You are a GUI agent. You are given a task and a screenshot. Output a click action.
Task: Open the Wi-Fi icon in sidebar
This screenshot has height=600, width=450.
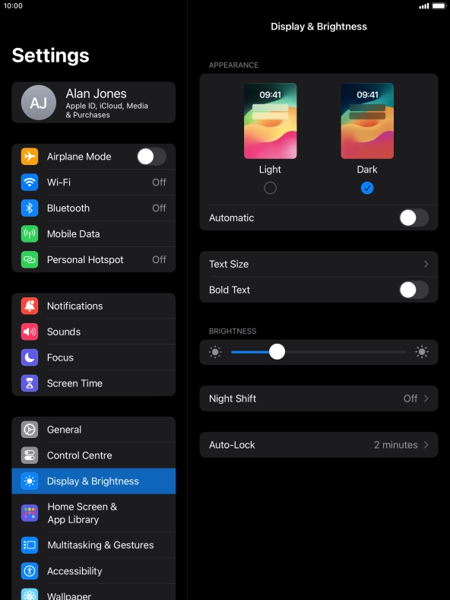point(30,183)
